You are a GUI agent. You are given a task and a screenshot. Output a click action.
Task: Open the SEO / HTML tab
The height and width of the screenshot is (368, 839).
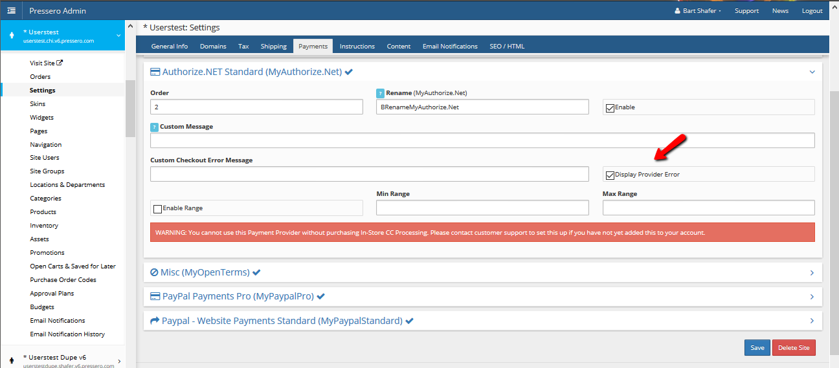[x=507, y=47]
